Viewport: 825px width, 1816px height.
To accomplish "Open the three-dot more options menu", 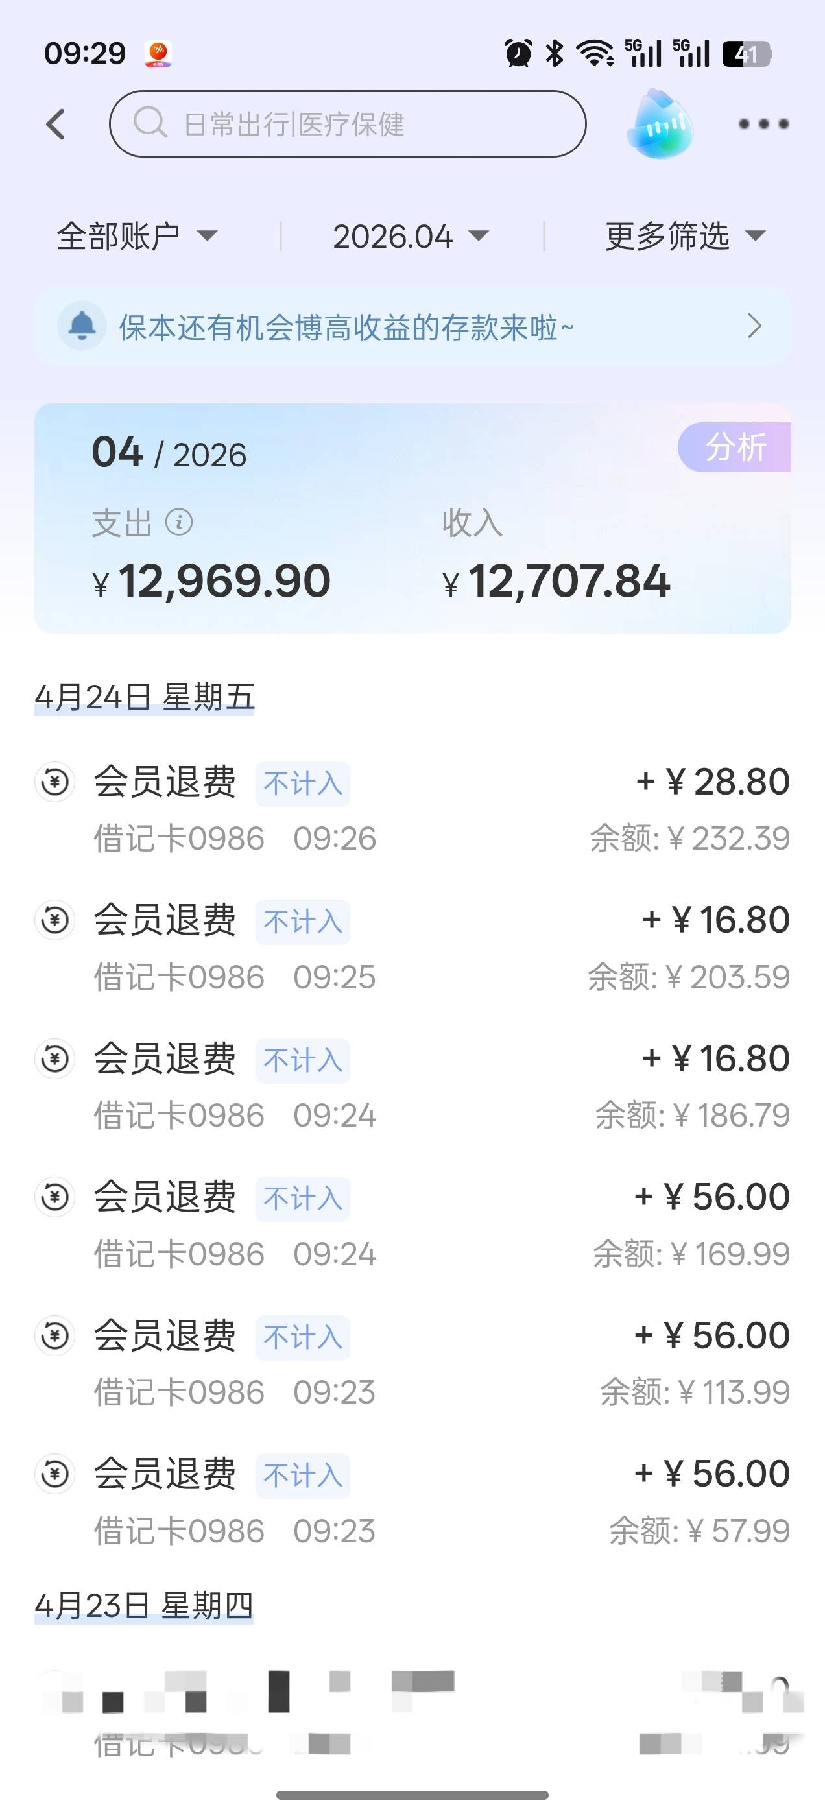I will tap(763, 124).
